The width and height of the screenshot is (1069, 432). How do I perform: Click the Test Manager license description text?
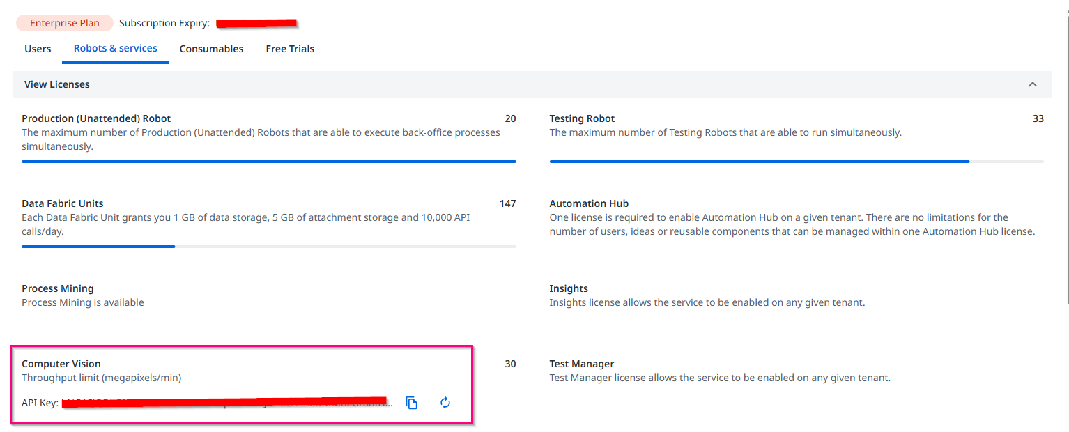click(720, 378)
